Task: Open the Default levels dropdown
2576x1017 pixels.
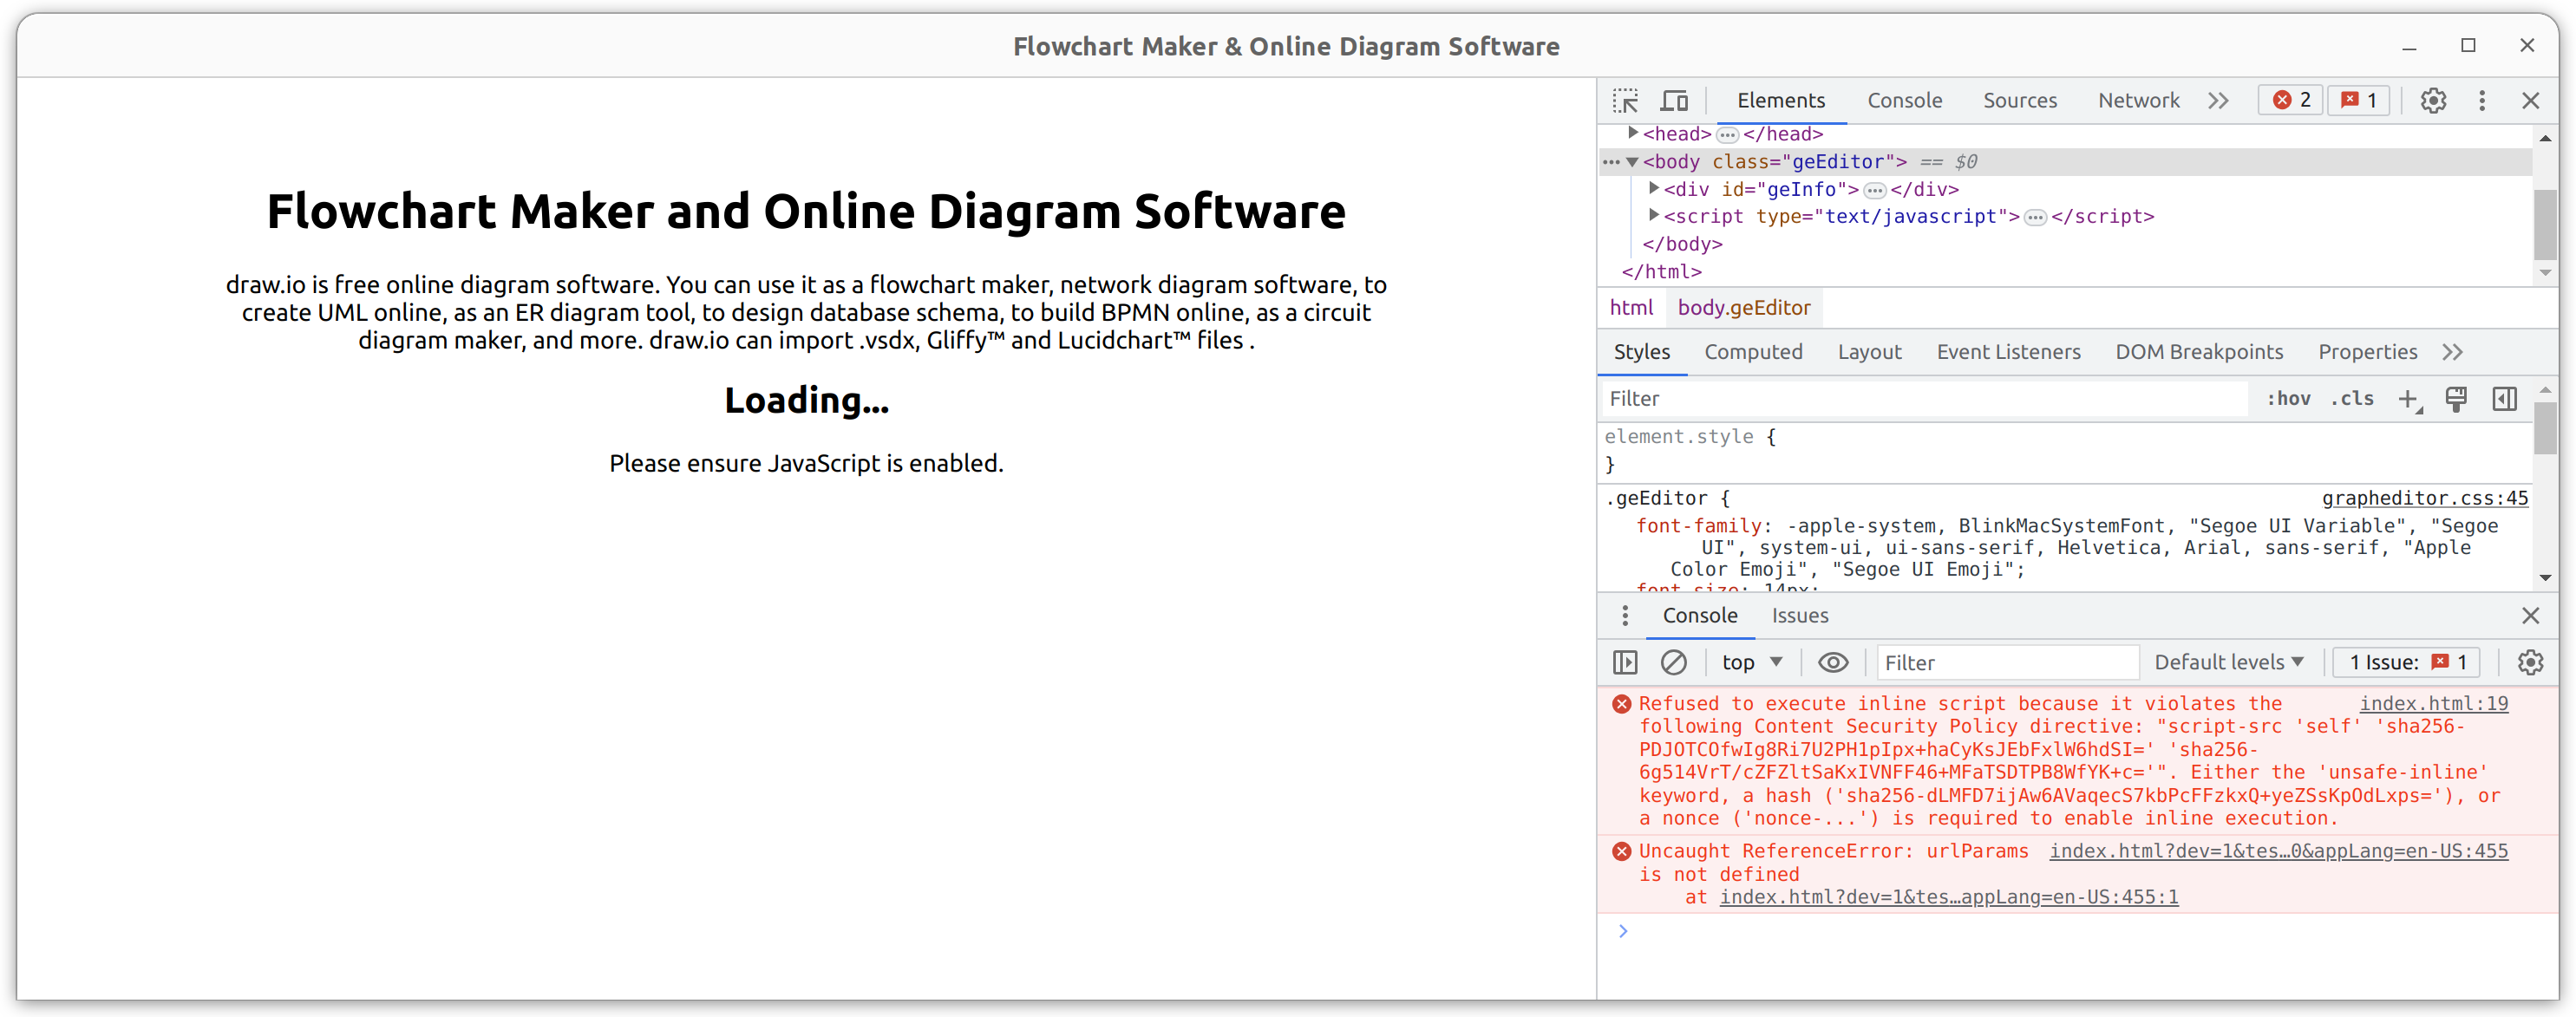Action: 2228,662
